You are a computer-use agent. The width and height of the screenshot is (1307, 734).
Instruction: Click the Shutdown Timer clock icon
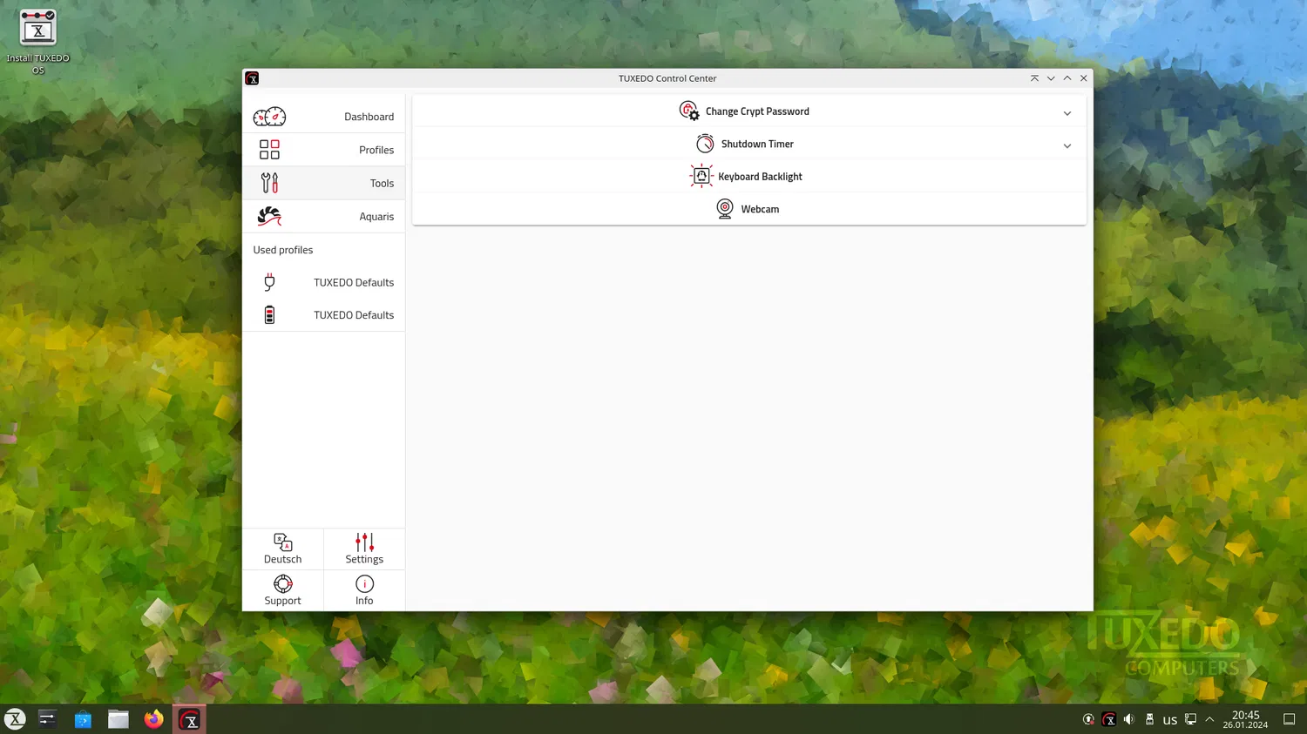coord(705,144)
